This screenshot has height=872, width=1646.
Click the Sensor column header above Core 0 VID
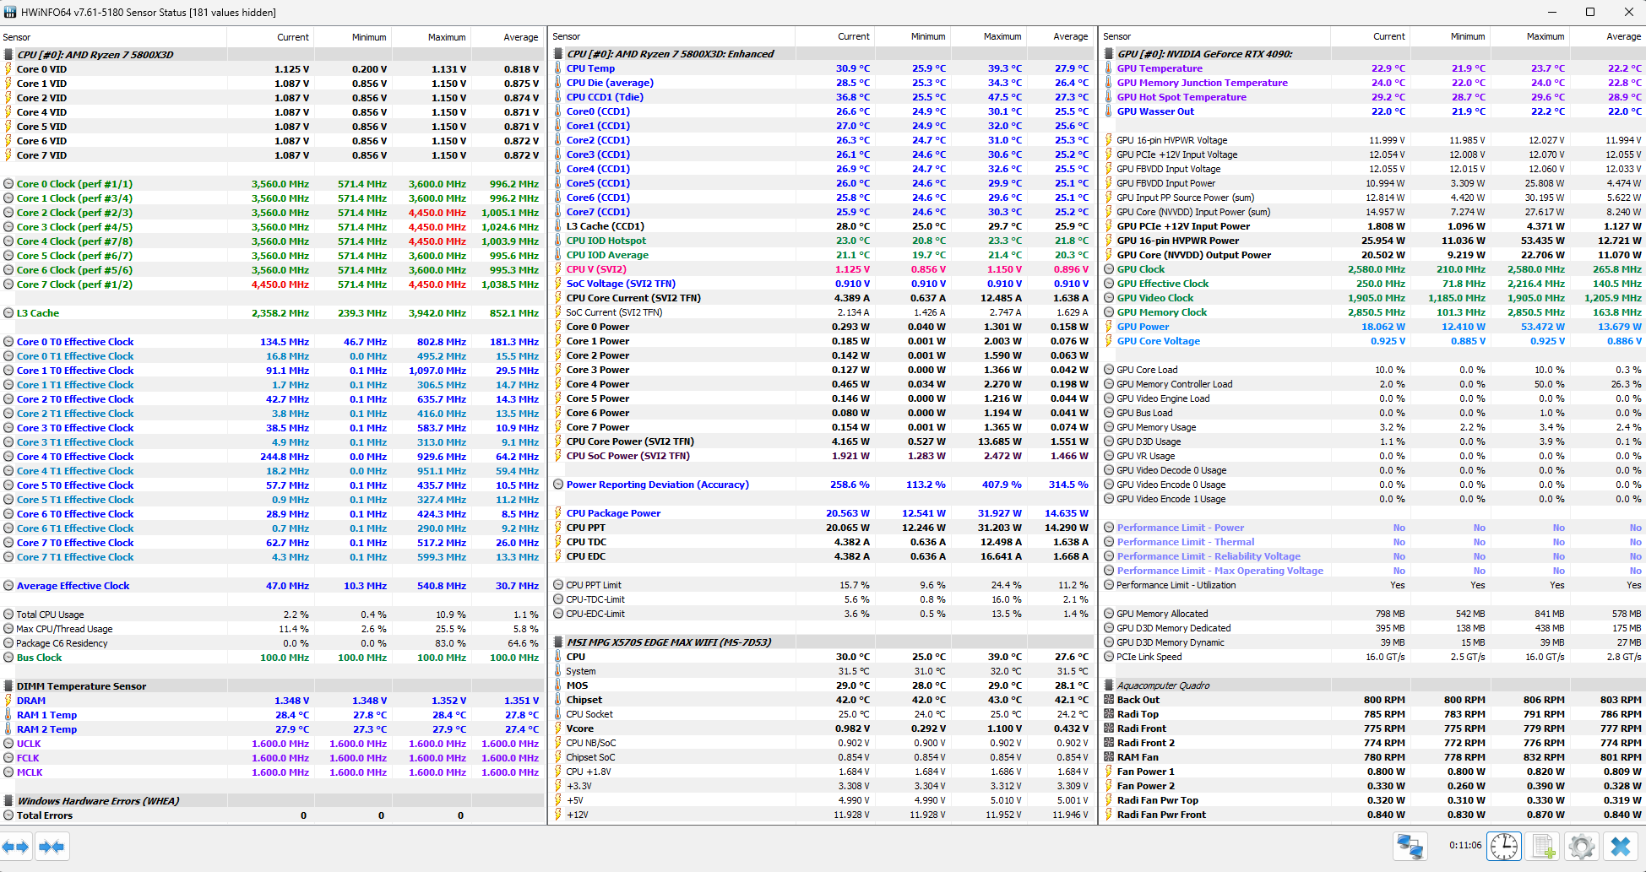(113, 37)
